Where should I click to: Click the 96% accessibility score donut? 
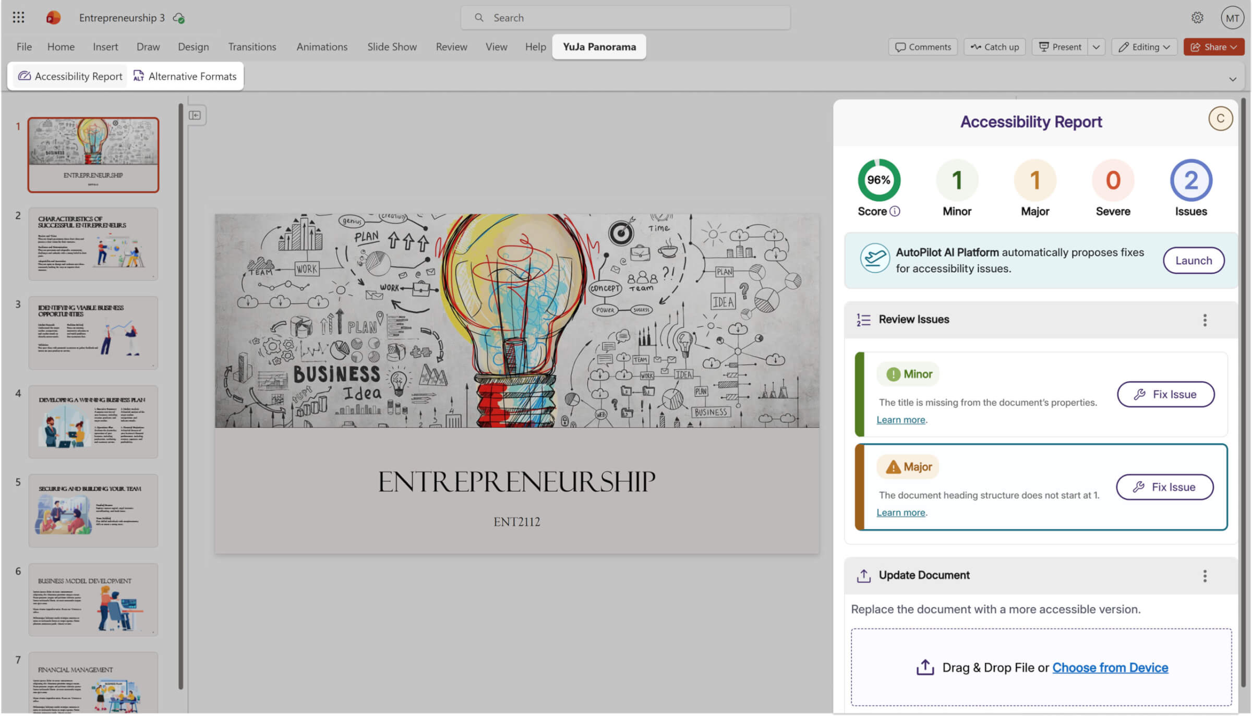[879, 179]
